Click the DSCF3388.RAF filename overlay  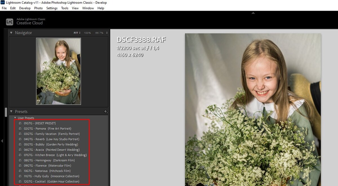point(141,40)
